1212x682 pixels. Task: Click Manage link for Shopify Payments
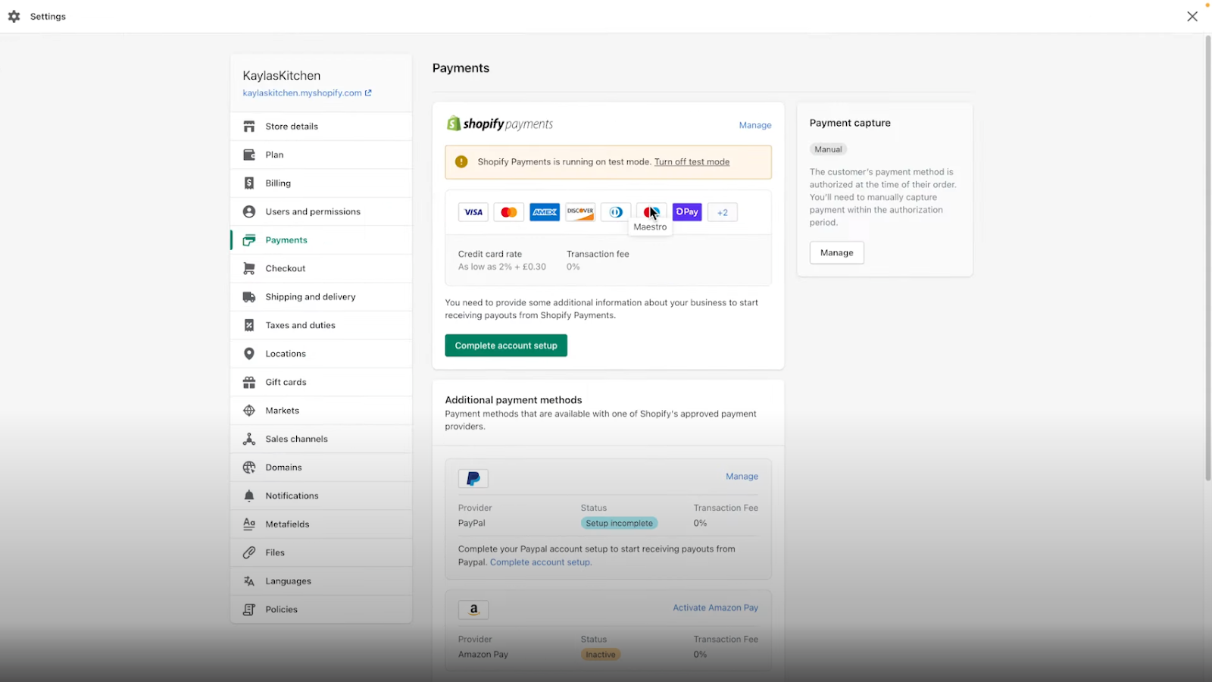pos(755,125)
